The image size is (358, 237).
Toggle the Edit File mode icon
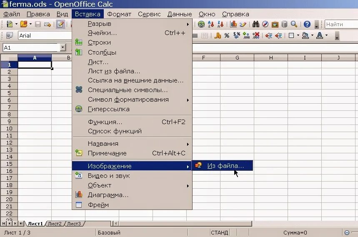point(60,24)
